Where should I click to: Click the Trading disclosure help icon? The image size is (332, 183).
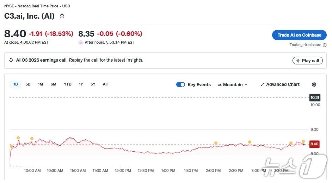coord(325,45)
